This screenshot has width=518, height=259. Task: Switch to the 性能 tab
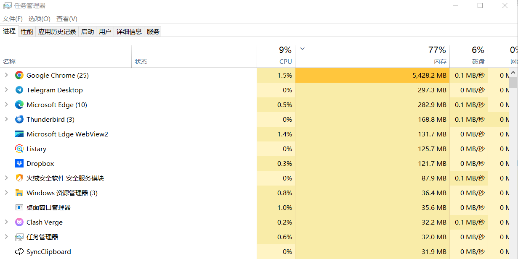pos(27,32)
